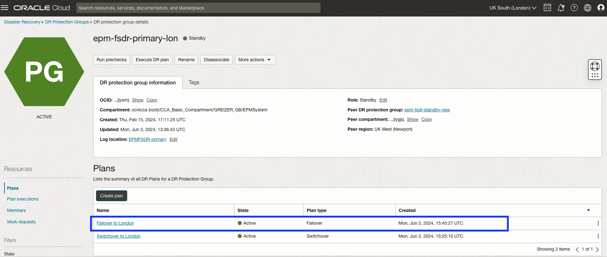Click the Create plan button
The width and height of the screenshot is (607, 257).
(x=112, y=196)
